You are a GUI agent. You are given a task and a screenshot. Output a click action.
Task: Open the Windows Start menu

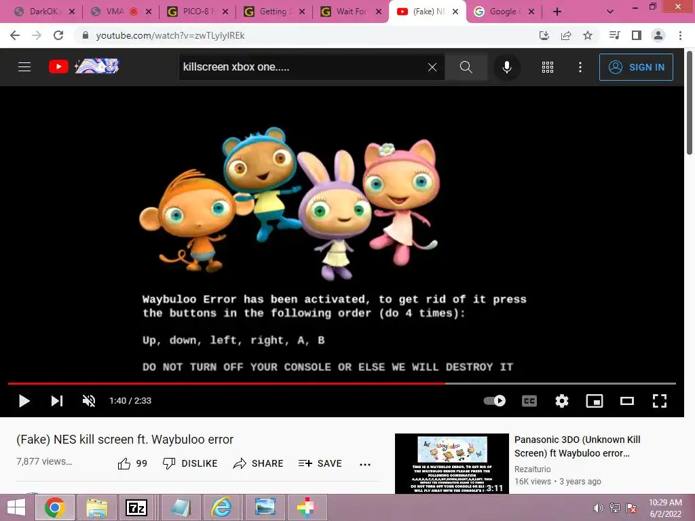tap(16, 507)
